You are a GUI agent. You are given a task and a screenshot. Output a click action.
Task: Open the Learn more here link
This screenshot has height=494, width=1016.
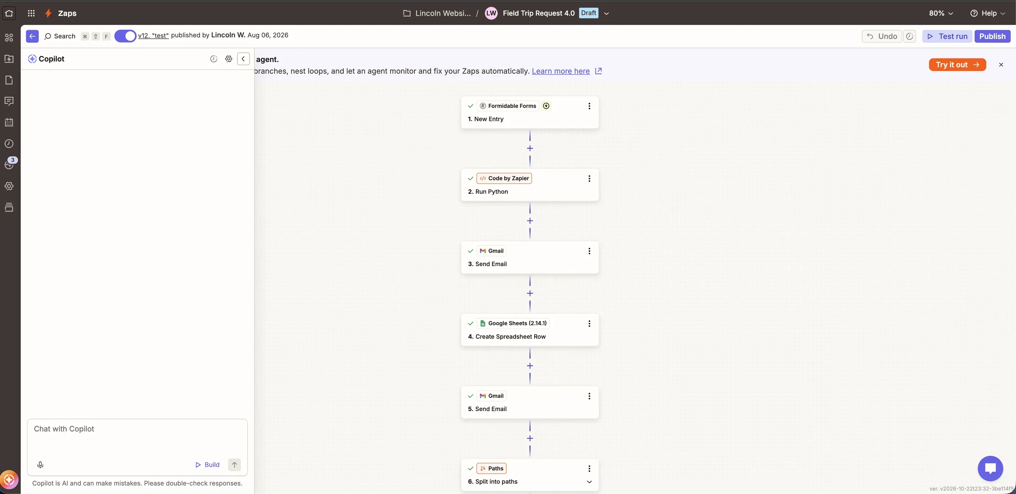click(x=561, y=71)
